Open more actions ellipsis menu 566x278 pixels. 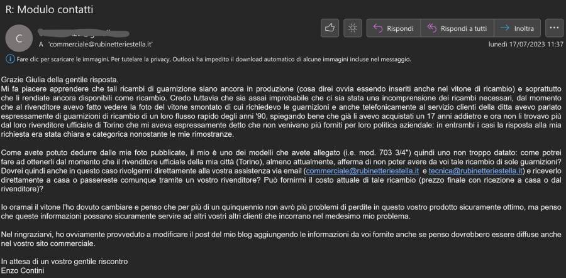[x=554, y=28]
